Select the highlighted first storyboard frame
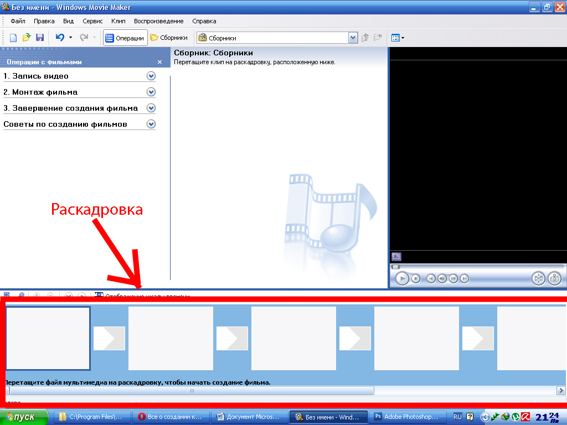This screenshot has width=567, height=425. click(x=48, y=338)
